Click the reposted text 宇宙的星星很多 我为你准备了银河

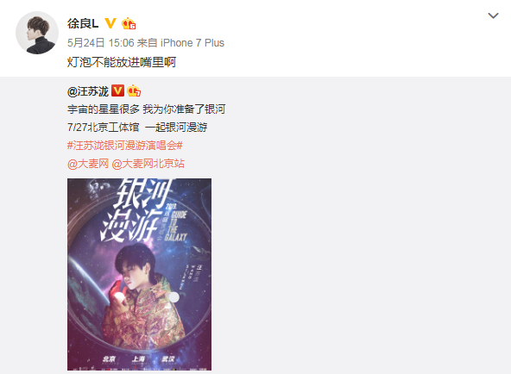147,109
